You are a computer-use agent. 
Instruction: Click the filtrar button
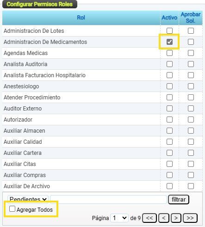pos(179,199)
